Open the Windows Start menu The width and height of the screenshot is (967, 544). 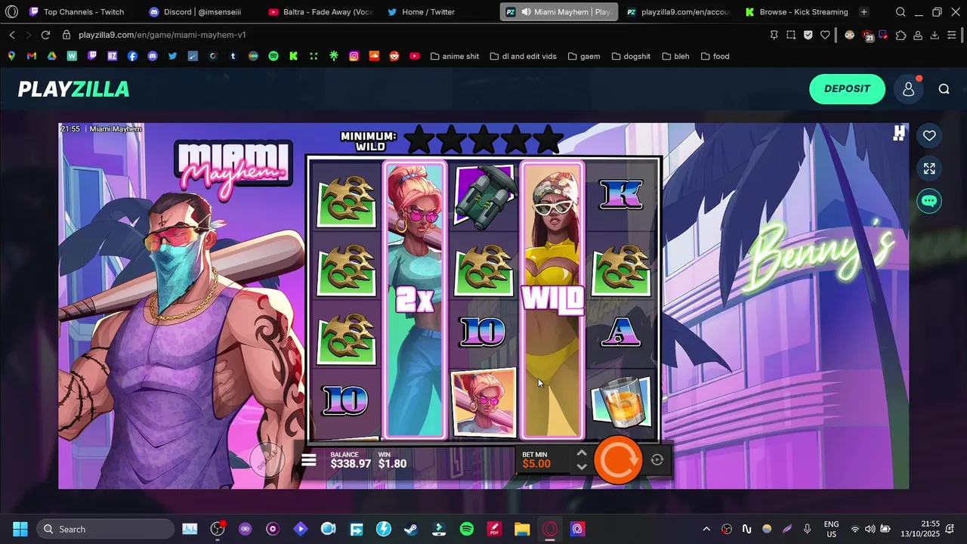(20, 529)
